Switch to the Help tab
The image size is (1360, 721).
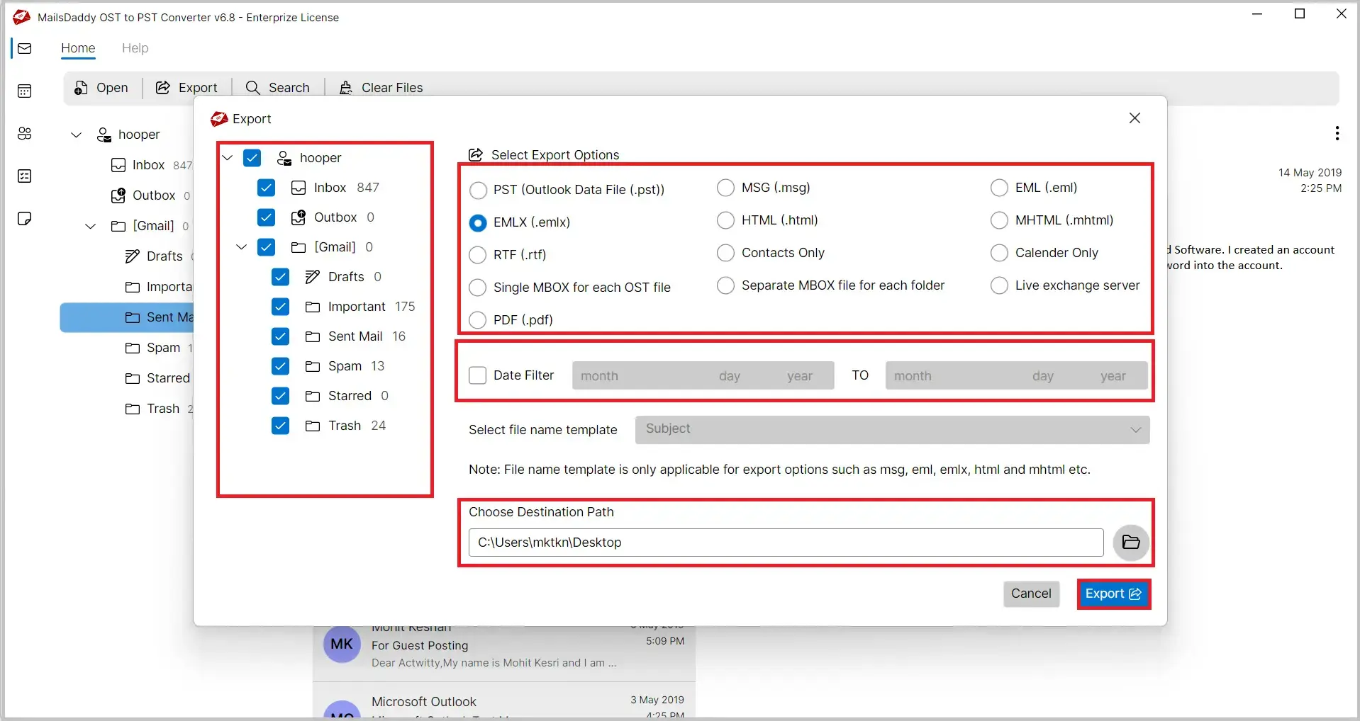(x=135, y=48)
